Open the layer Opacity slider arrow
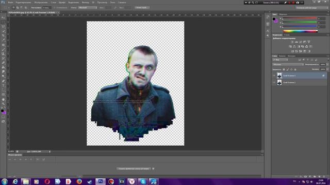 (x=327, y=65)
